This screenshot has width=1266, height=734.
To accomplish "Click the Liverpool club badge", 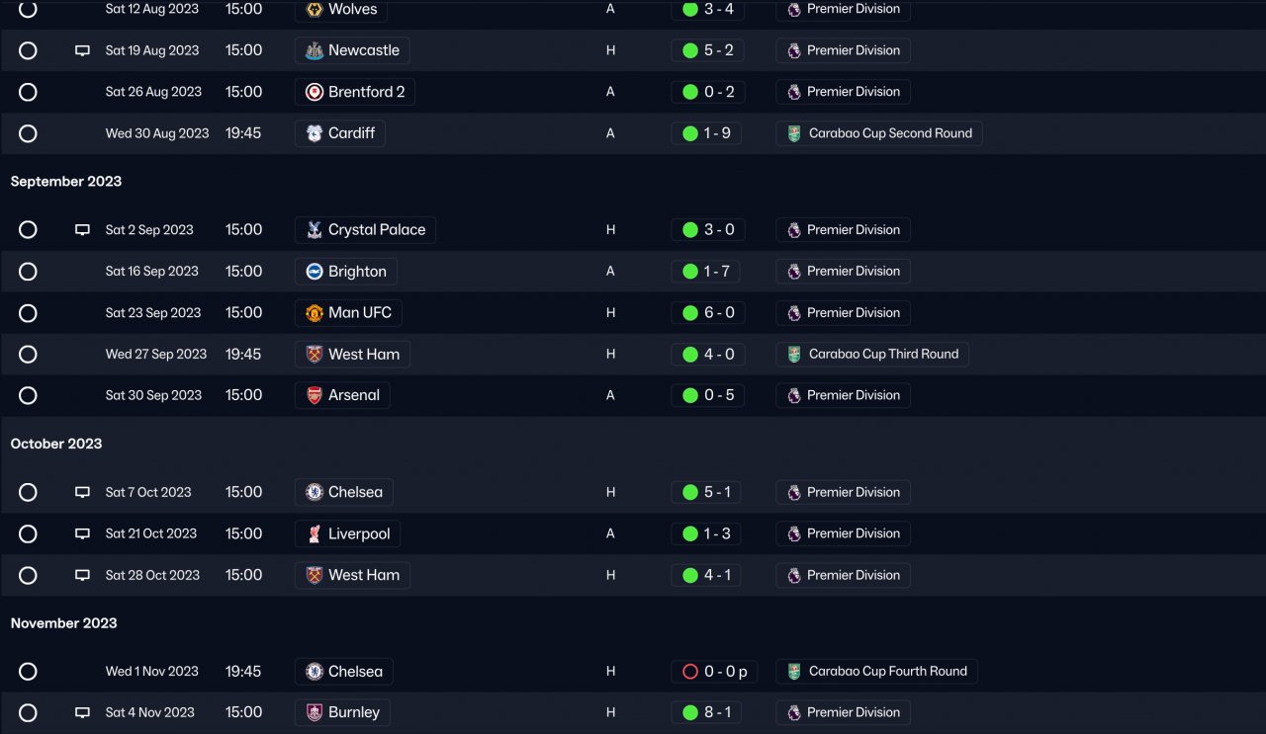I will click(314, 533).
